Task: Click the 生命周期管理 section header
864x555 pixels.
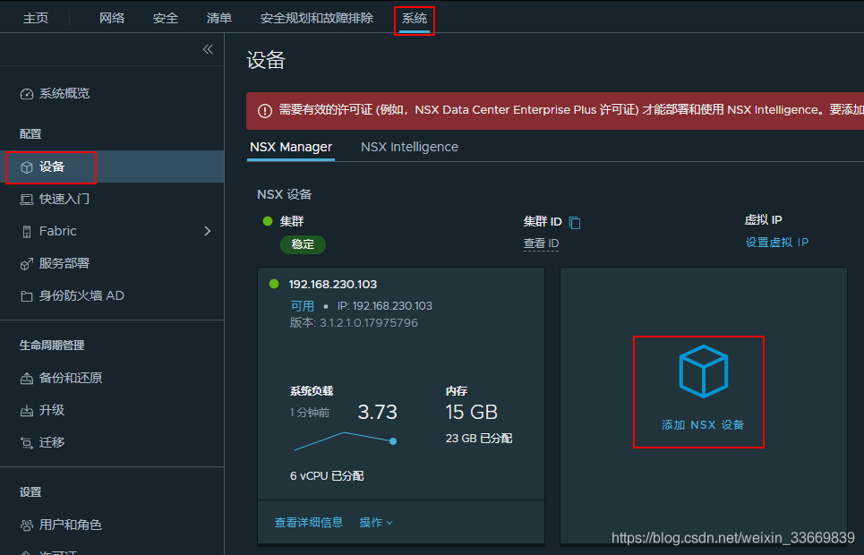Action: (x=52, y=346)
